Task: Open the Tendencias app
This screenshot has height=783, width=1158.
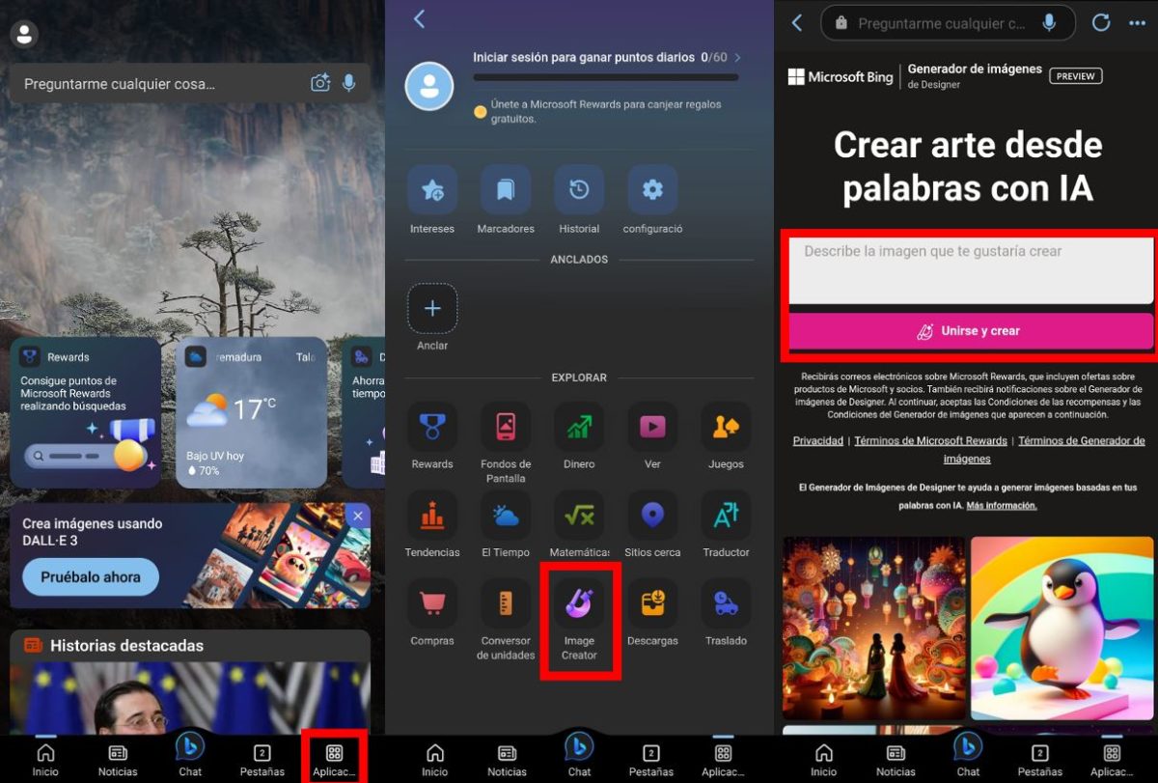Action: point(432,524)
